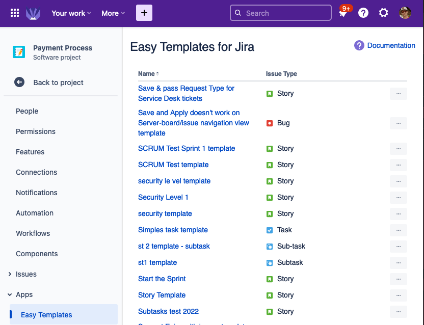Image resolution: width=424 pixels, height=325 pixels.
Task: Open the More dropdown menu
Action: tap(113, 13)
